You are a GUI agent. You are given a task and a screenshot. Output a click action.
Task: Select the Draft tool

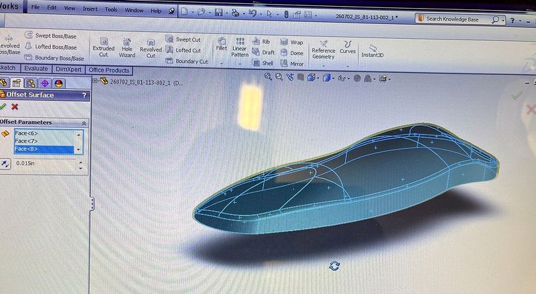(x=263, y=52)
